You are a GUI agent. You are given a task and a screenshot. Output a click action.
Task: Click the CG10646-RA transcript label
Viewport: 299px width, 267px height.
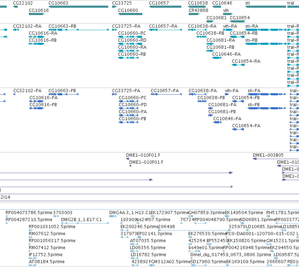click(227, 54)
